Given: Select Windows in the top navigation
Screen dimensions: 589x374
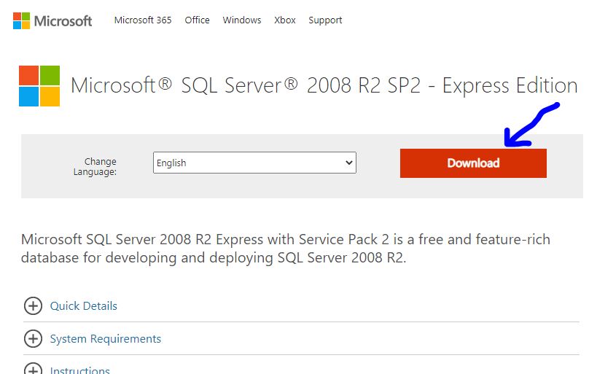Looking at the screenshot, I should (242, 20).
